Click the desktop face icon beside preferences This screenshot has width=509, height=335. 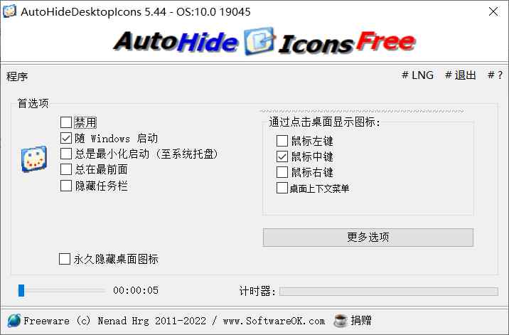tap(34, 159)
